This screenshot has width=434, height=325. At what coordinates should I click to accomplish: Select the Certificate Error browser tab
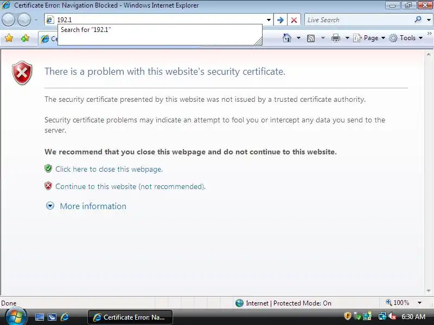[x=48, y=39]
